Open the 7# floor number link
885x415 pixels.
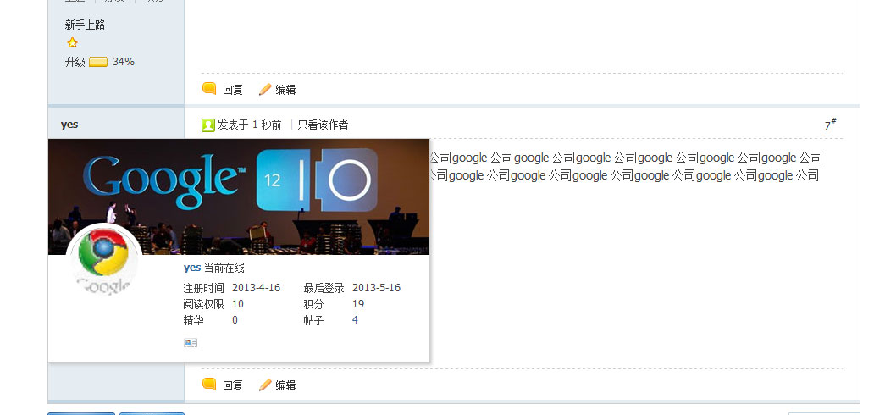[830, 125]
